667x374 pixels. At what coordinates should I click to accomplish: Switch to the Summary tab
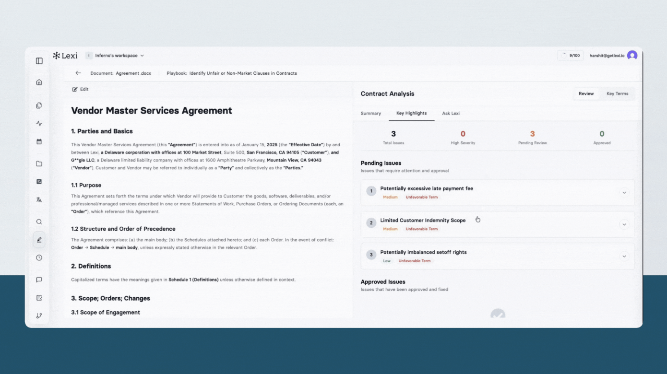tap(370, 114)
